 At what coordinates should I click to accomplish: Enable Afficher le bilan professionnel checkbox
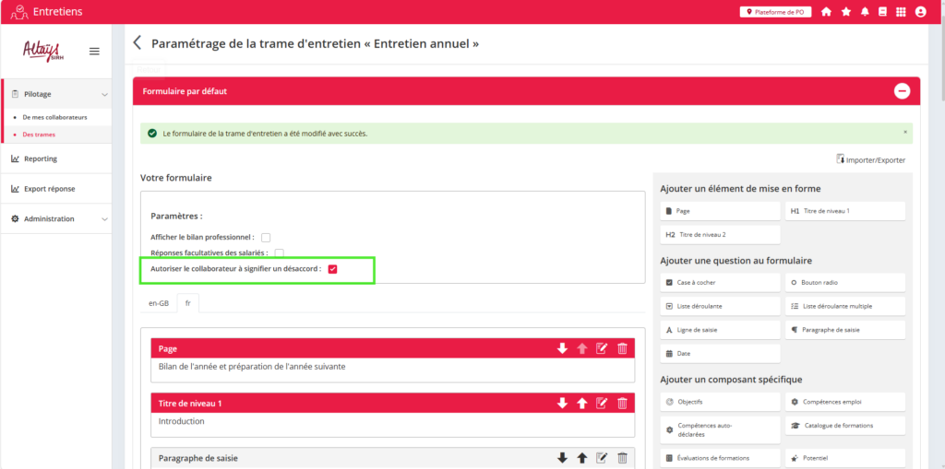[x=266, y=238]
